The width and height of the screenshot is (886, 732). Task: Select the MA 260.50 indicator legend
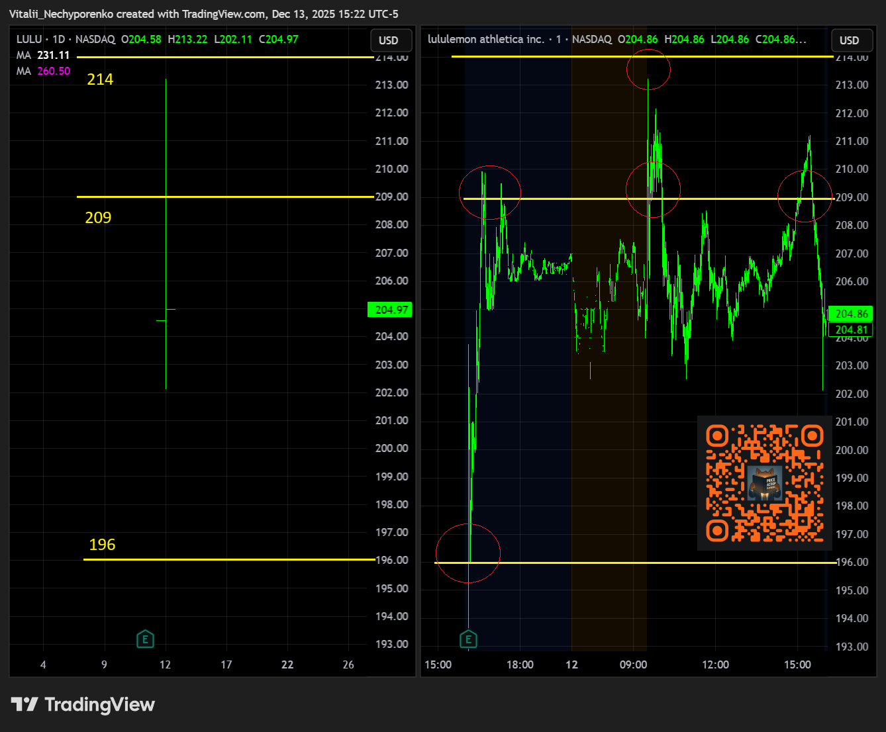point(43,71)
